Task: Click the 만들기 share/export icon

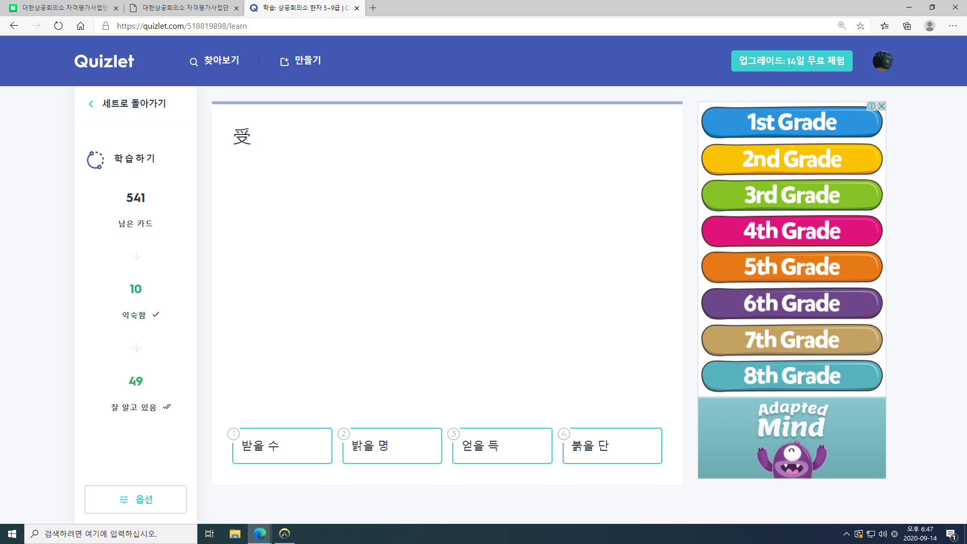Action: tap(284, 61)
